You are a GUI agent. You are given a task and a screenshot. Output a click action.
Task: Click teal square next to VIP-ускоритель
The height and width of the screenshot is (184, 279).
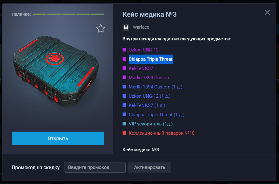coord(124,124)
